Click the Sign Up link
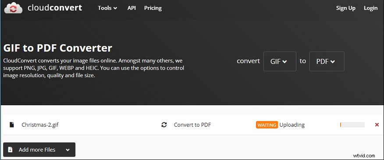This screenshot has width=384, height=160. pos(345,8)
